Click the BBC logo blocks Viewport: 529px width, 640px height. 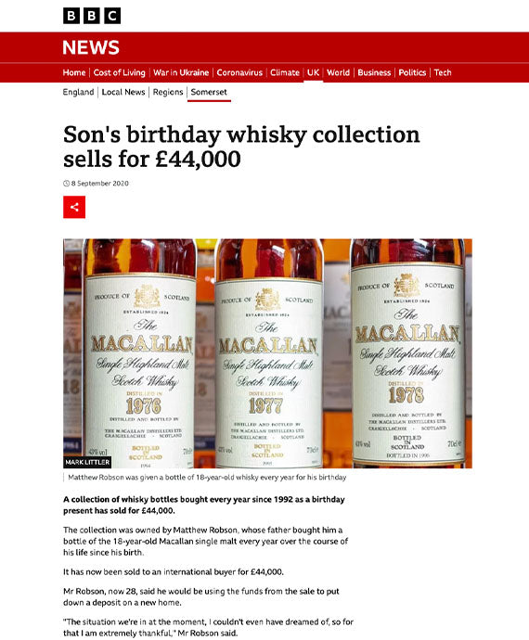click(x=92, y=16)
